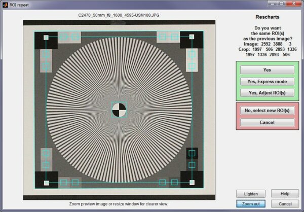304x212 pixels.
Task: Click the center checkerboard ROI marker
Action: pos(119,110)
